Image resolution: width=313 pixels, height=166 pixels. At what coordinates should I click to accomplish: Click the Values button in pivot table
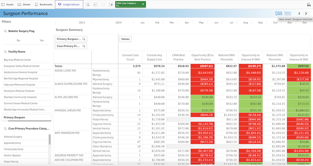(125, 39)
